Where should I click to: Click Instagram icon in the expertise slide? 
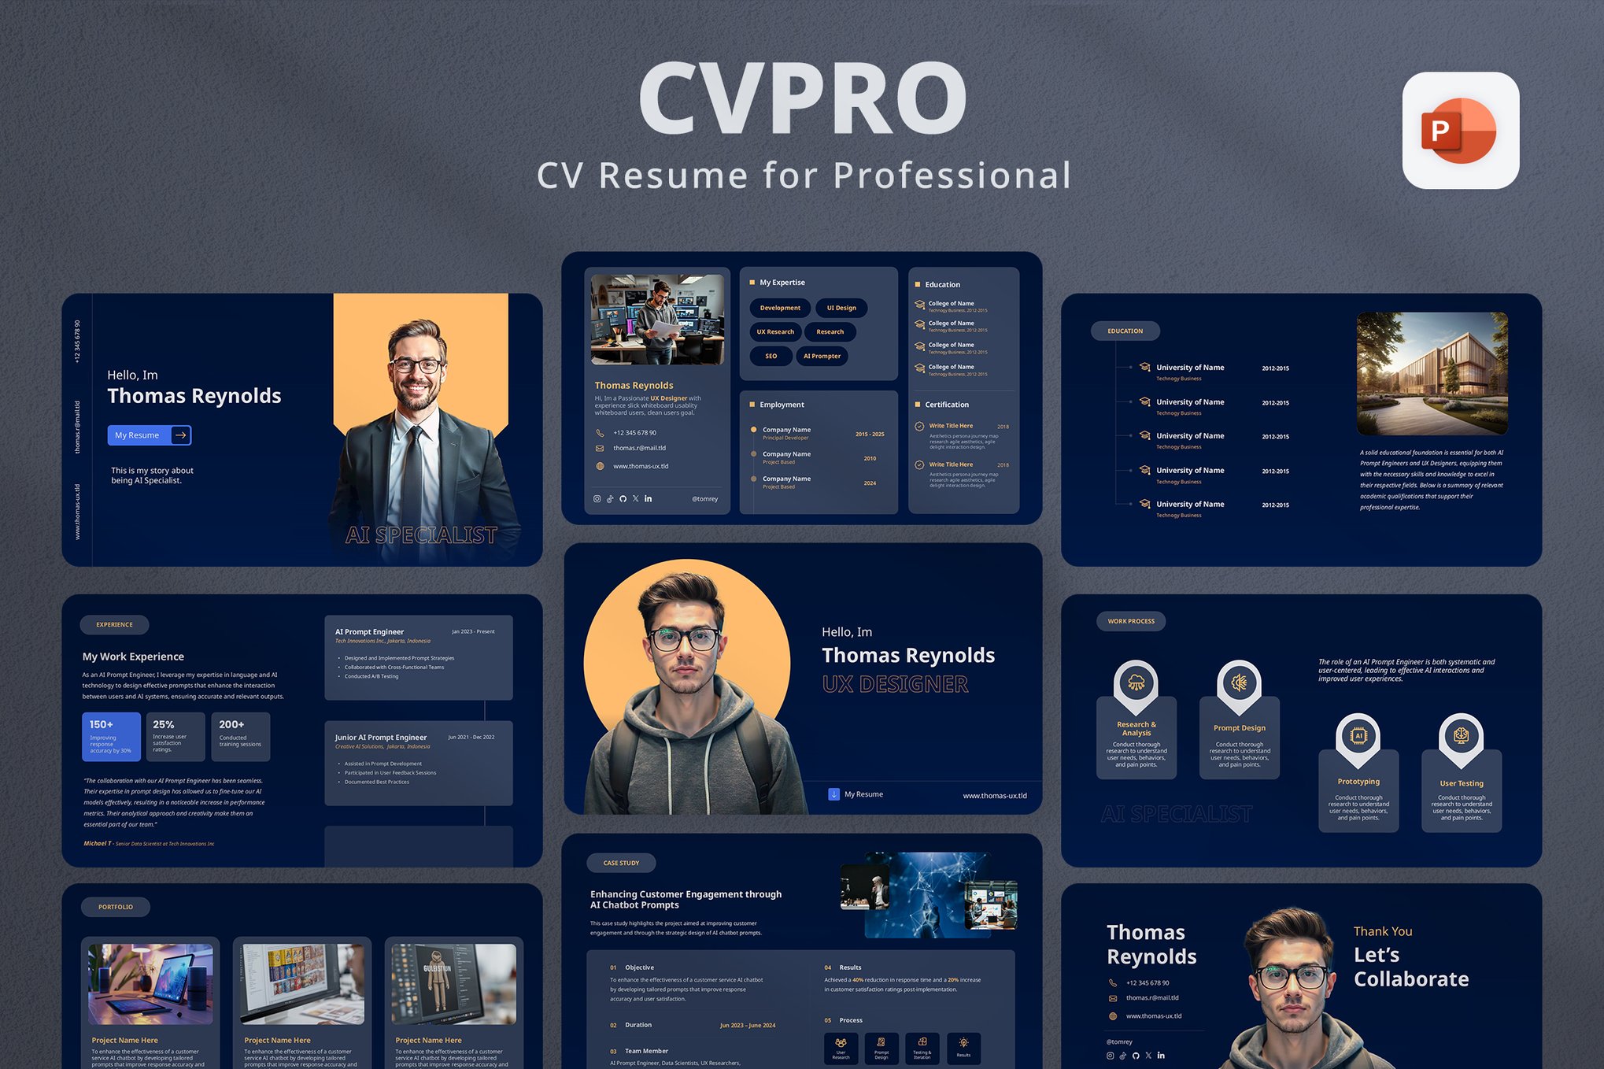pyautogui.click(x=597, y=499)
